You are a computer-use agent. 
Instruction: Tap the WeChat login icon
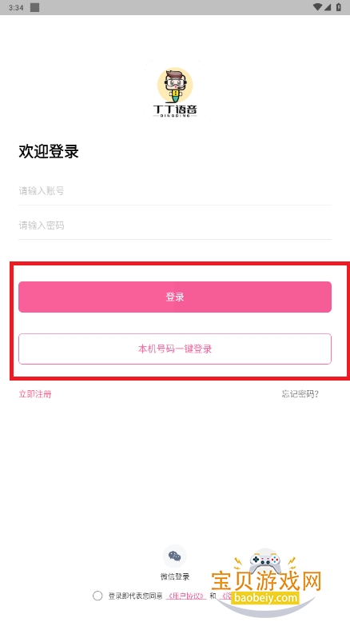(x=175, y=556)
